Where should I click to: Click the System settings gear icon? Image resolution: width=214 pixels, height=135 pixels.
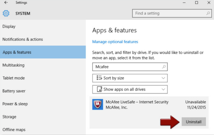coord(6,13)
